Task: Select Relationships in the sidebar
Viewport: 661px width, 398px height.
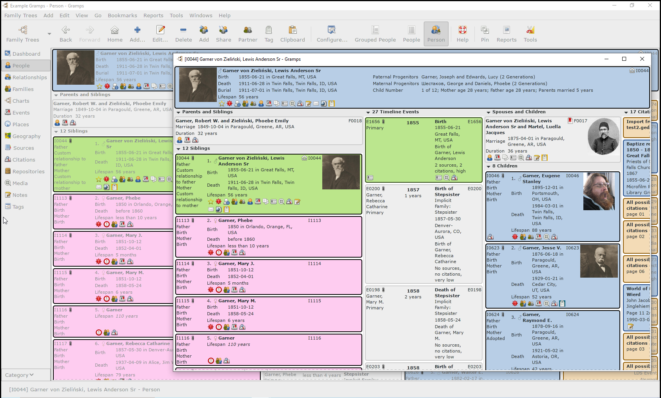Action: click(26, 77)
